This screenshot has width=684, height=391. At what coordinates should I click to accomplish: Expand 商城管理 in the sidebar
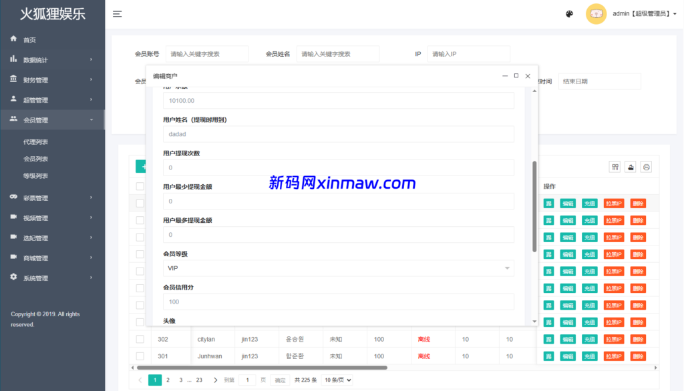(52, 258)
